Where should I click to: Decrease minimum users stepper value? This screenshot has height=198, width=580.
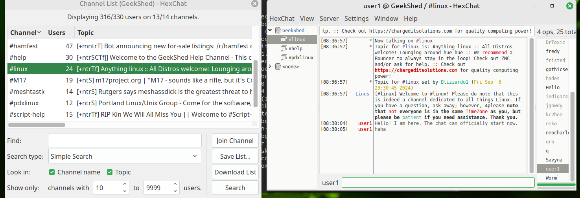coord(125,191)
